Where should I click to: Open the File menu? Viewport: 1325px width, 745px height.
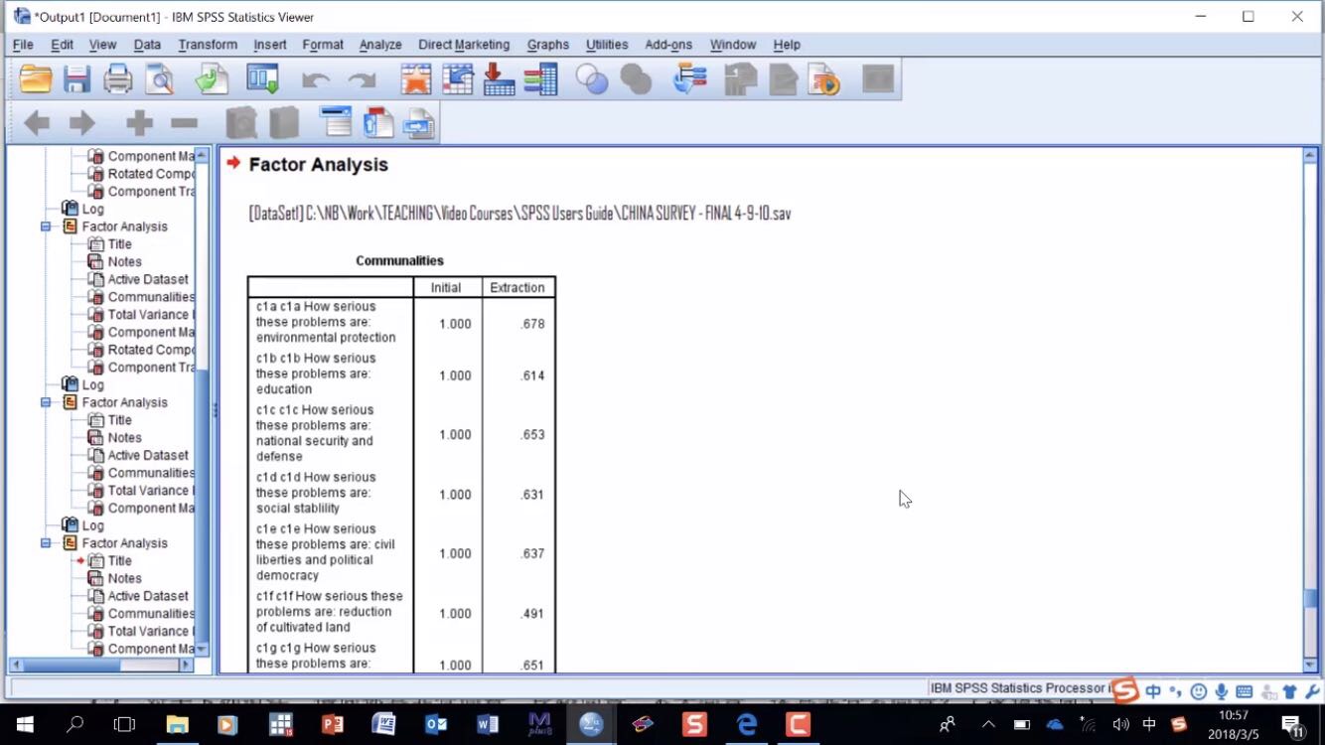pos(23,45)
